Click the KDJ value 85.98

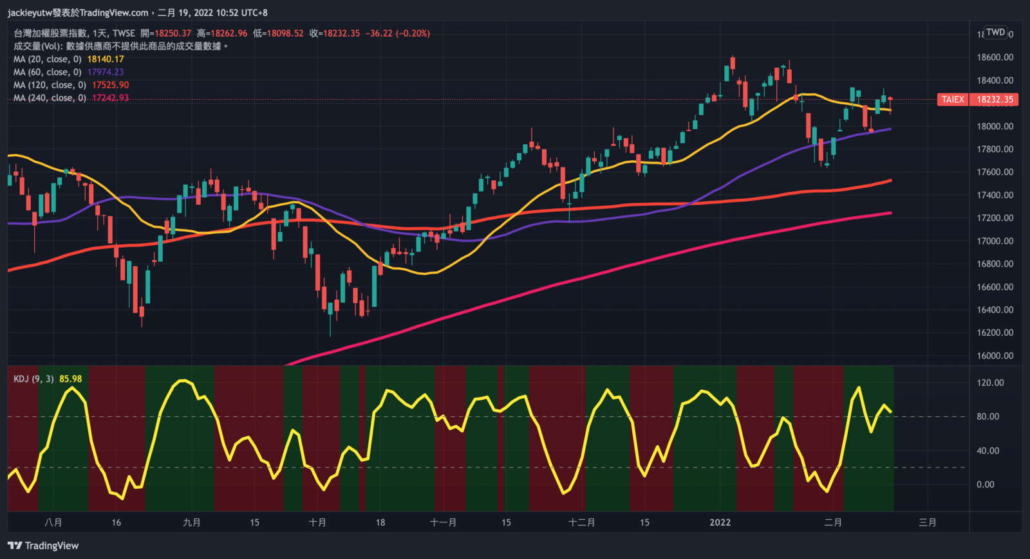[x=71, y=379]
